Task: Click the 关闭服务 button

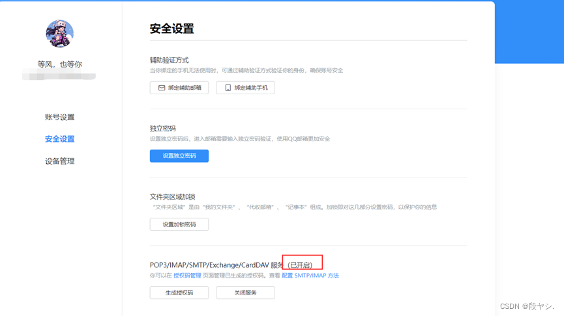Action: pos(245,293)
